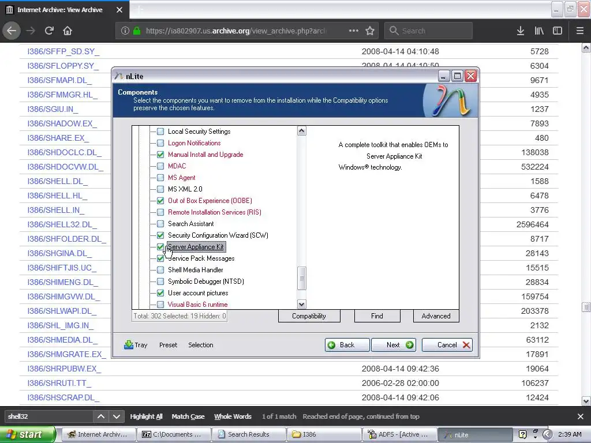Viewport: 591px width, 443px height.
Task: Open the Selection menu in nLite
Action: (x=200, y=345)
